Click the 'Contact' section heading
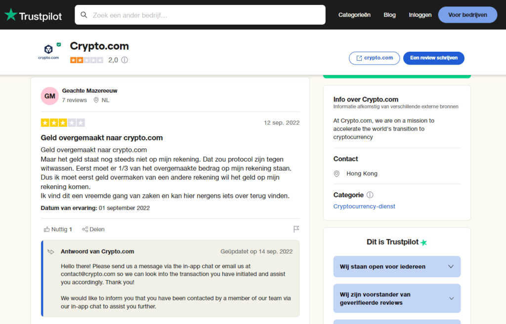Screen dimensions: 506x324 (x=345, y=159)
